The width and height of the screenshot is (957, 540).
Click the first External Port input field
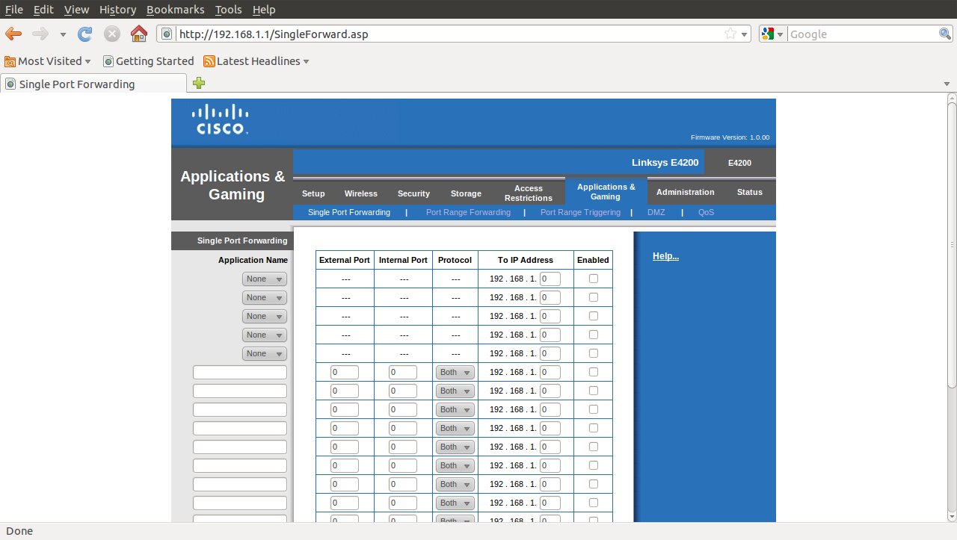click(x=345, y=372)
